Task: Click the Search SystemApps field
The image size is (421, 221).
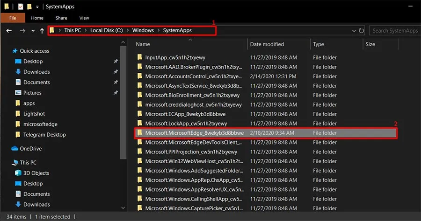Action: [x=395, y=31]
